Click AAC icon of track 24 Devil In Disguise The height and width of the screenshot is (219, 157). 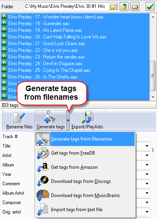click(x=4, y=64)
